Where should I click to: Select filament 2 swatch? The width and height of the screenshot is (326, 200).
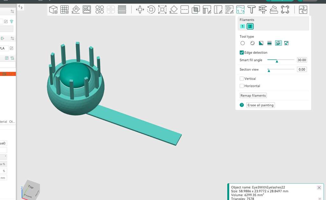(x=250, y=26)
